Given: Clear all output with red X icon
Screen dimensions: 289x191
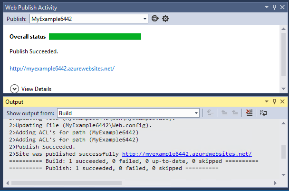Looking at the screenshot, I should (x=249, y=113).
